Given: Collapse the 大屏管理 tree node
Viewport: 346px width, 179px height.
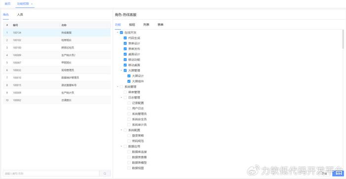Looking at the screenshot, I should (122, 71).
